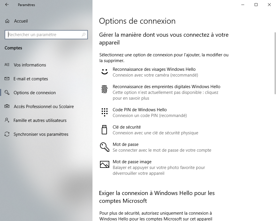Click the Options de connexion key icon
The height and width of the screenshot is (221, 276).
click(x=7, y=92)
